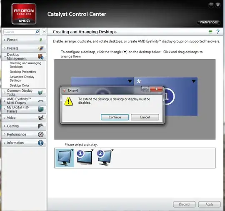Click the Discard button
Viewport: 225px width, 211px height.
point(184,204)
